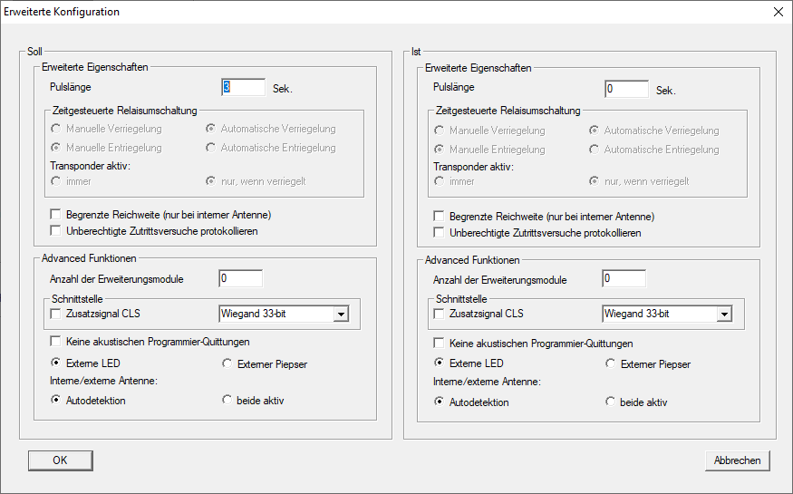Viewport: 793px width, 494px height.
Task: Click OK to confirm the configuration
Action: tap(60, 460)
